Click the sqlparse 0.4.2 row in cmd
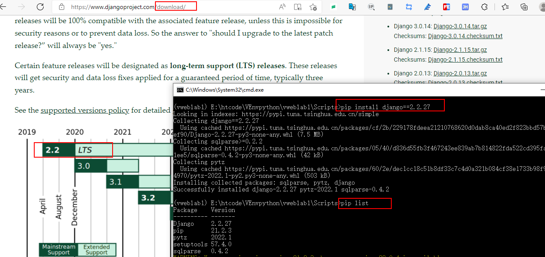545x257 pixels. tap(200, 251)
